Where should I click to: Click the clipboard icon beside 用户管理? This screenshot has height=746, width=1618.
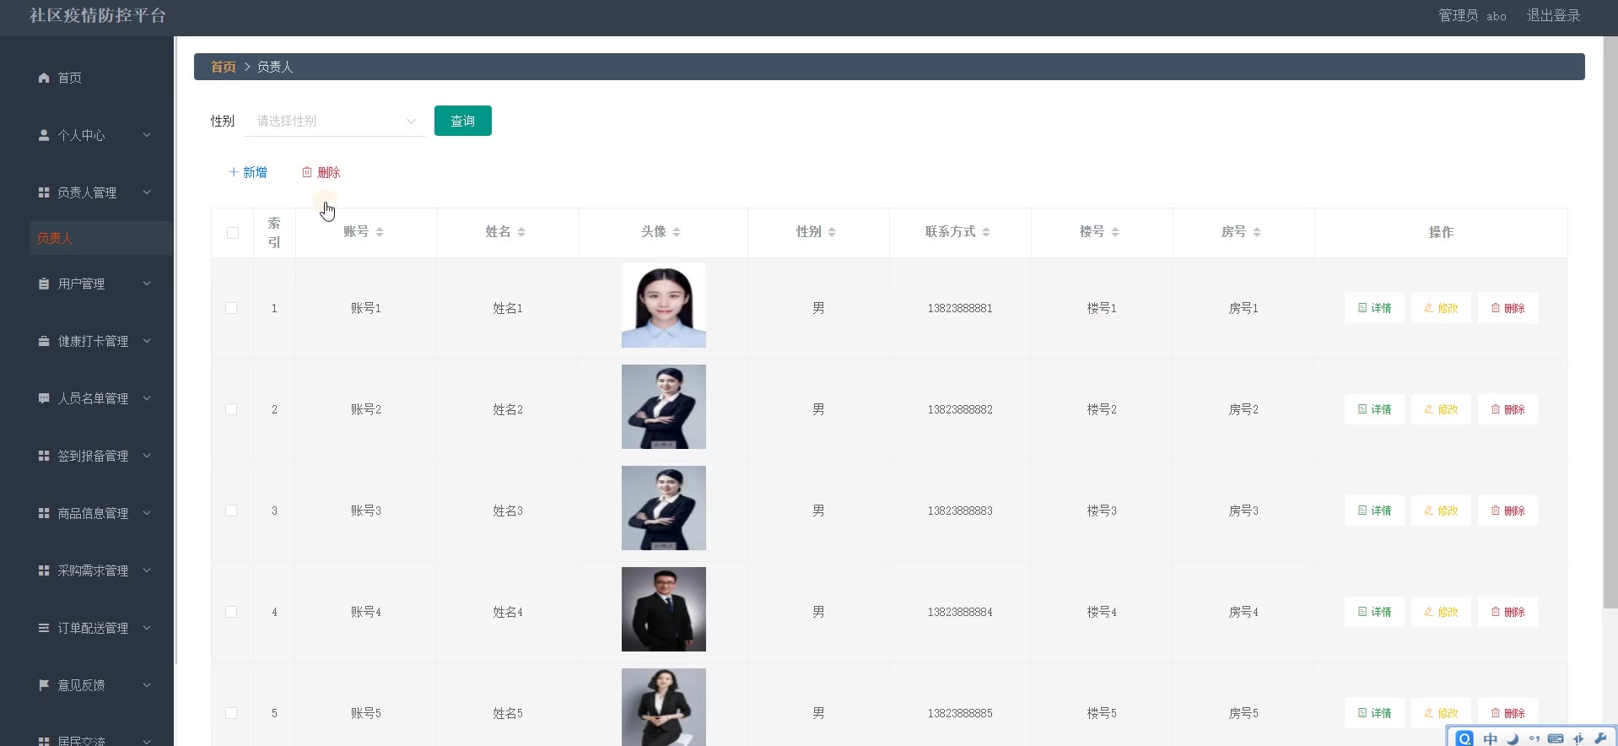[x=44, y=284]
